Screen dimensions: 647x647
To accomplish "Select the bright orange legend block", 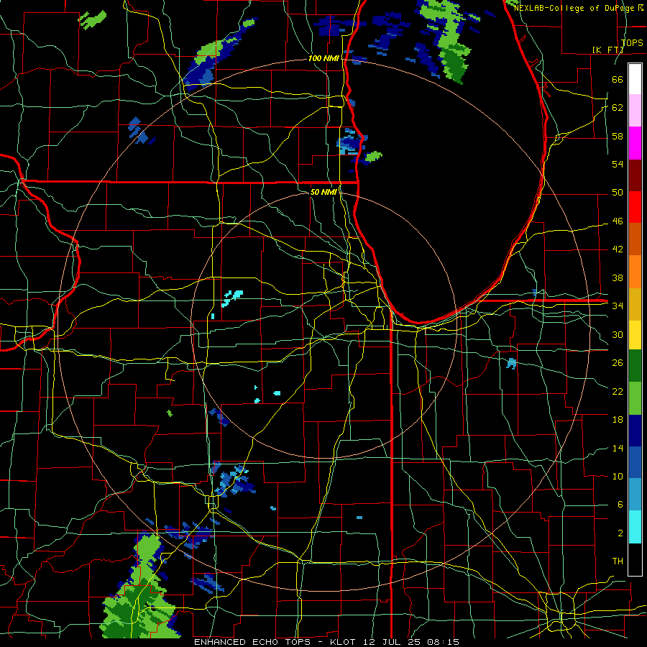I will [635, 272].
